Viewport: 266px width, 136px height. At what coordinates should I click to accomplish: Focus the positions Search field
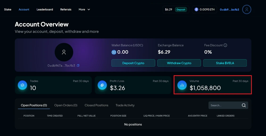point(228,105)
